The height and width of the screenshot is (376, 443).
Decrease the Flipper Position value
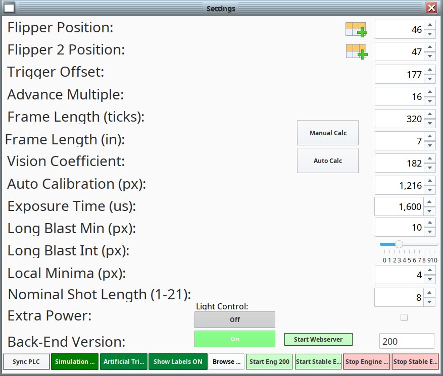click(x=430, y=34)
